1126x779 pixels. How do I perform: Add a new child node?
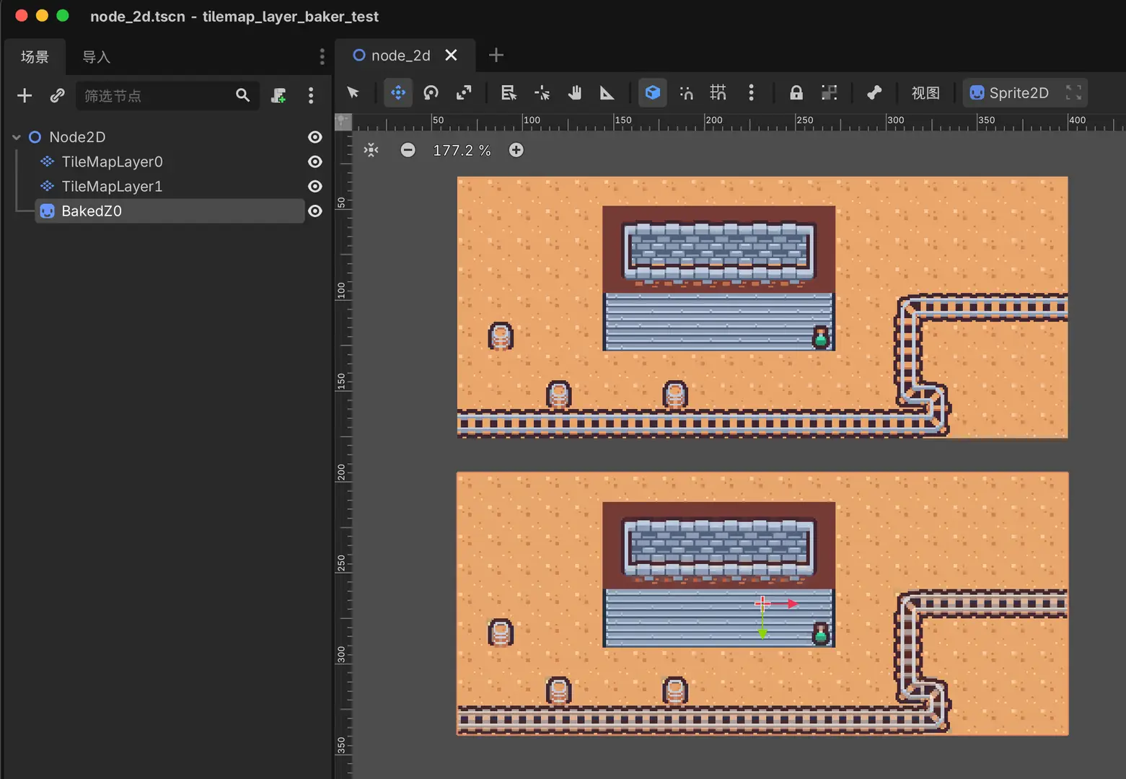point(25,95)
